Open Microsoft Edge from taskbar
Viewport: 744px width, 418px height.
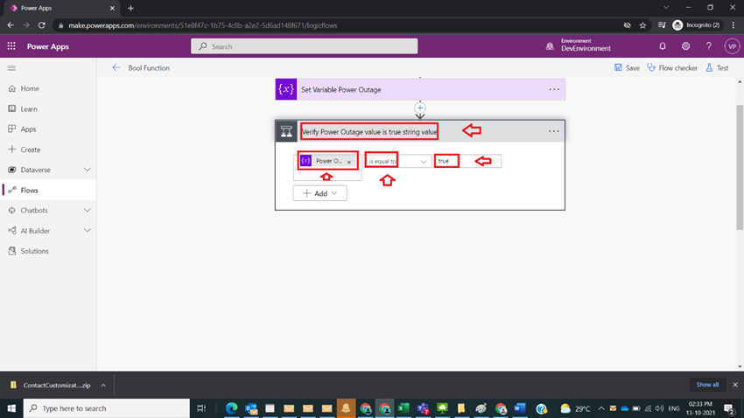tap(232, 408)
